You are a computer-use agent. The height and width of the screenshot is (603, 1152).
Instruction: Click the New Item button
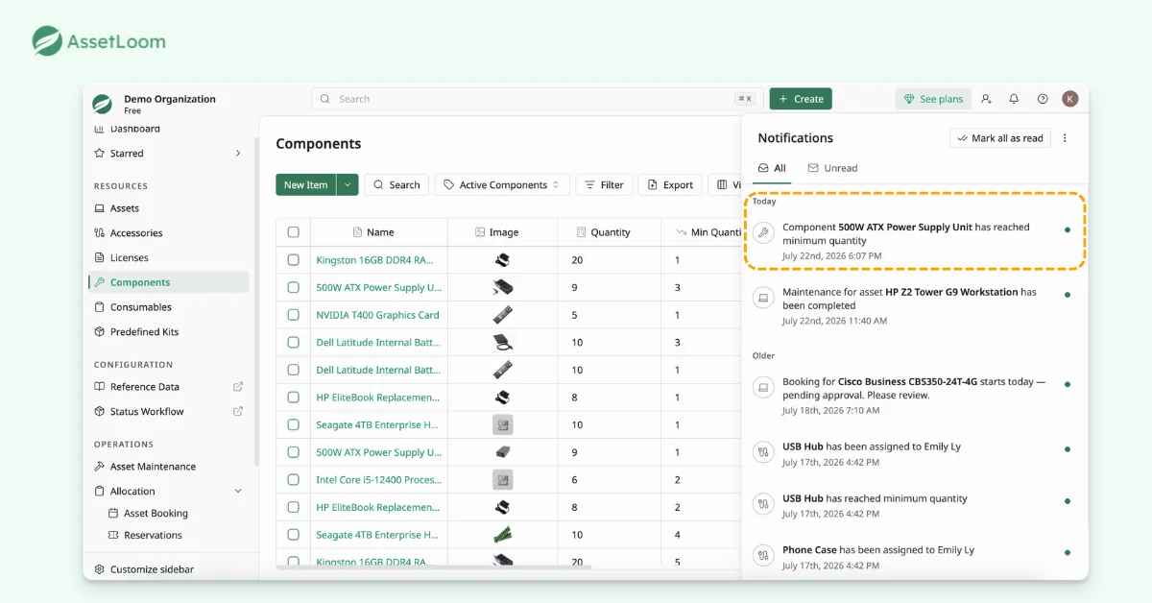[x=305, y=184]
